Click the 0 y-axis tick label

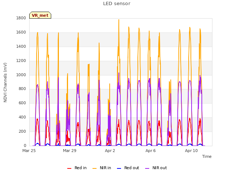[x=25, y=146]
